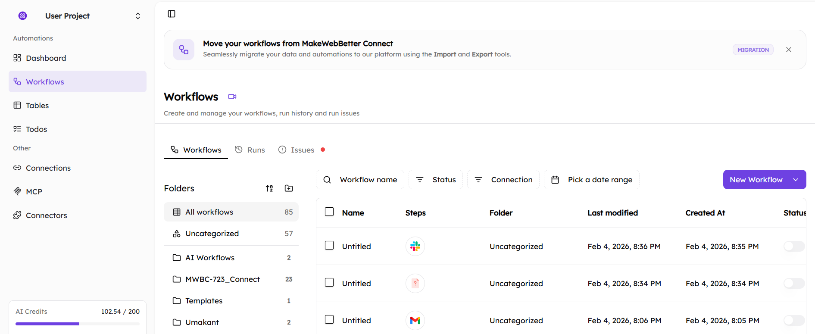
Task: Expand the User Project switcher
Action: (x=138, y=16)
